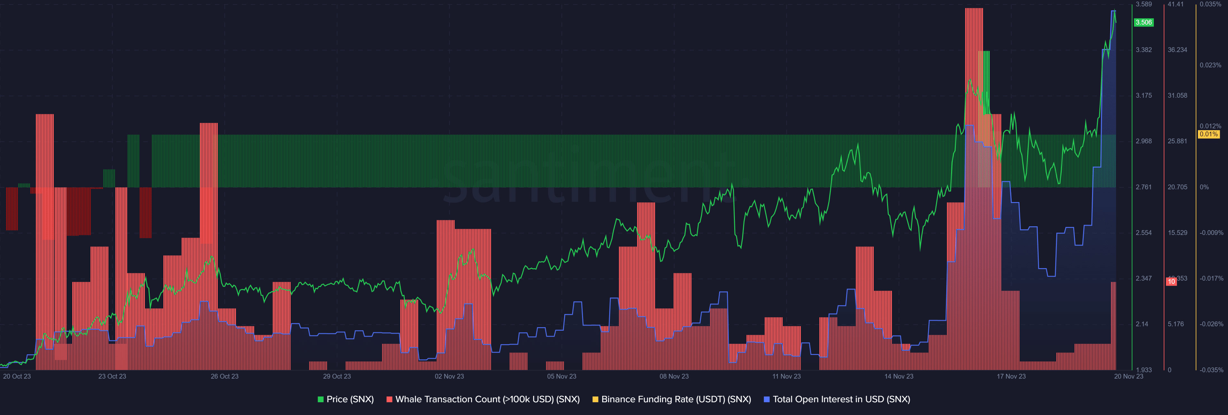Image resolution: width=1228 pixels, height=415 pixels.
Task: Click the 3.175 price axis value
Action: [x=1144, y=96]
